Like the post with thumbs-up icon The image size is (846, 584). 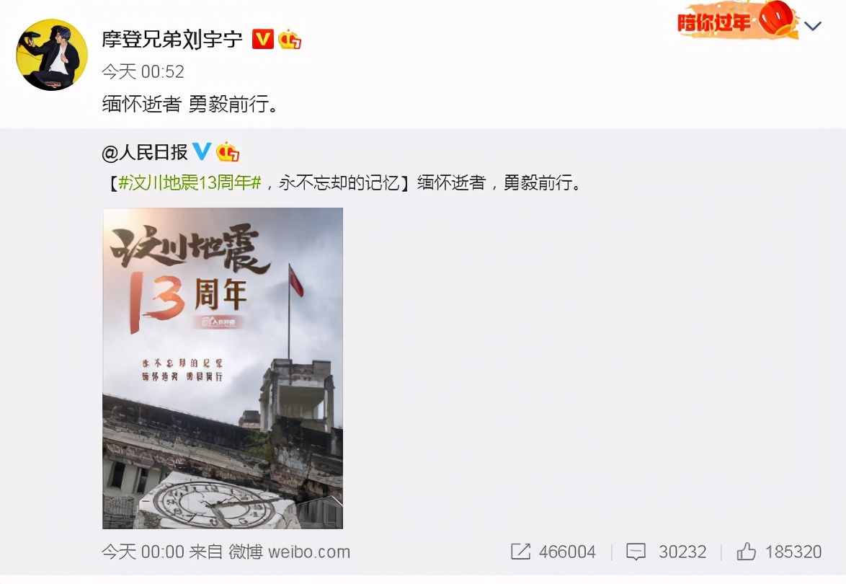(746, 551)
